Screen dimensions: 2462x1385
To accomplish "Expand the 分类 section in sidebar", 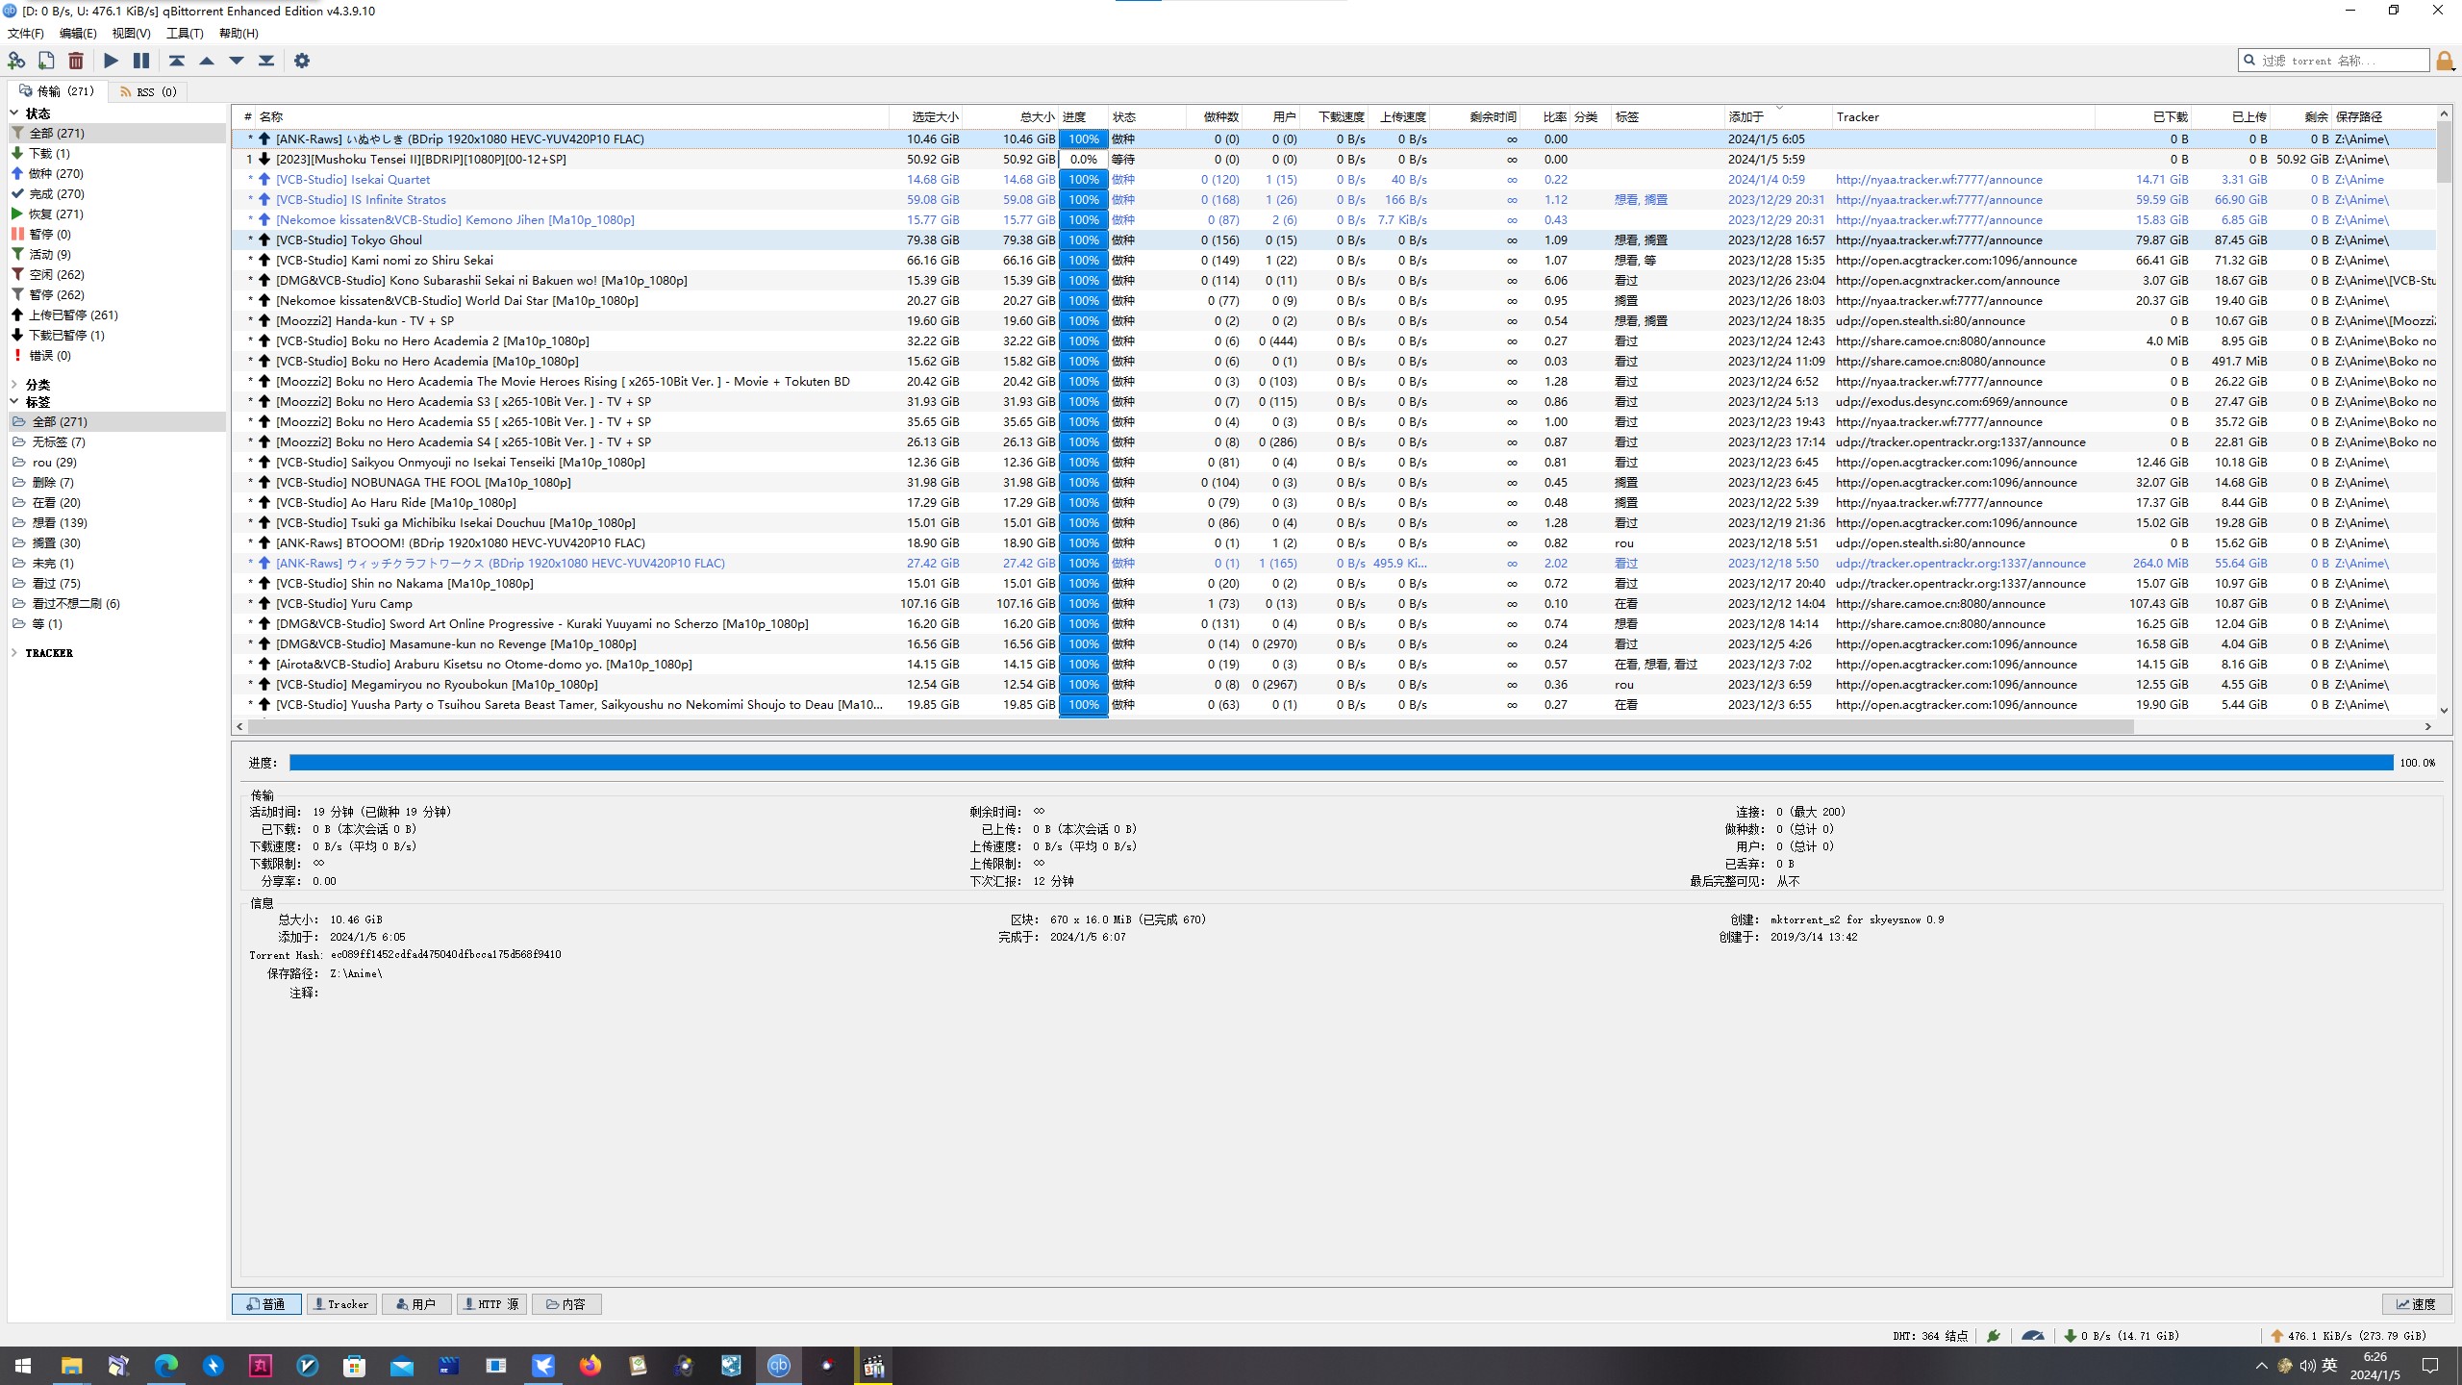I will coord(14,384).
